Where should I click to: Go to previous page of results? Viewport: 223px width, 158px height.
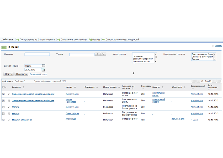point(198,81)
